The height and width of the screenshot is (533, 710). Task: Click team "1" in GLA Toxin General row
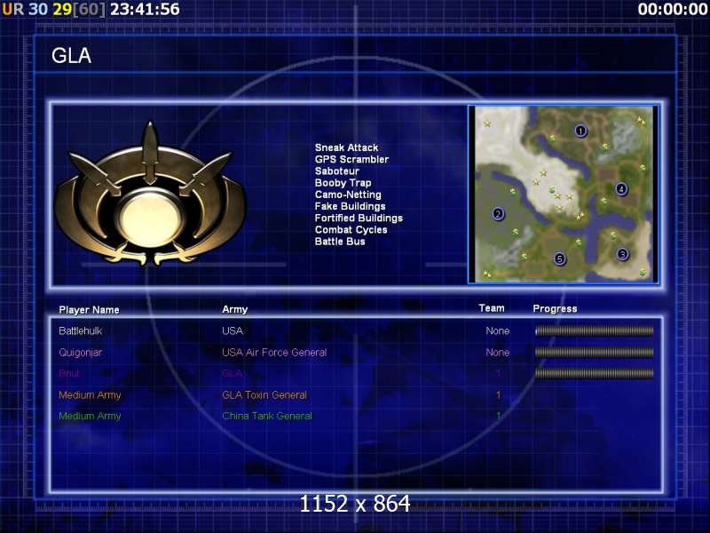coord(499,394)
